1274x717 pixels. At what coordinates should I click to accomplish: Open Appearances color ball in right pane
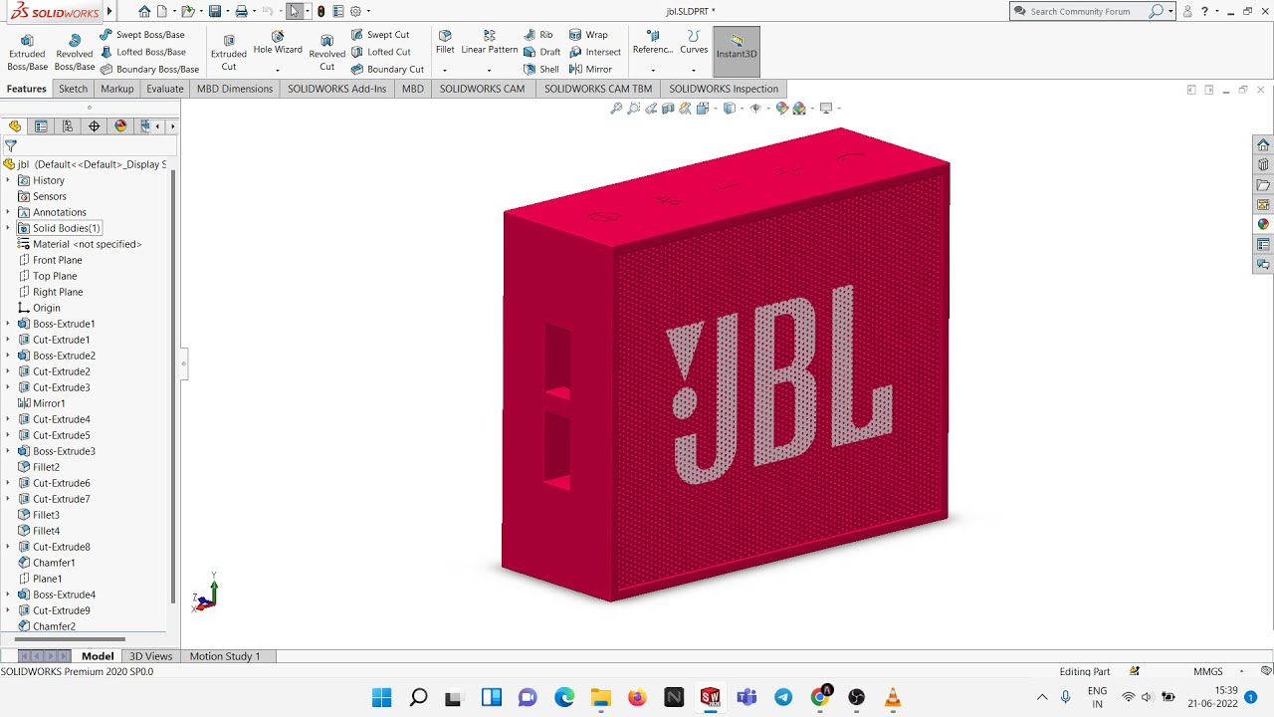[x=1263, y=224]
